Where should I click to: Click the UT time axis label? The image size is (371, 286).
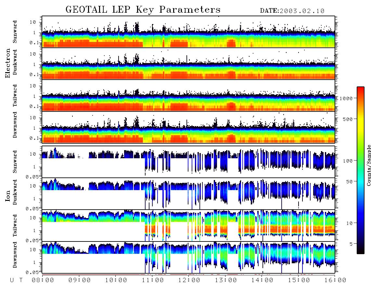(16, 280)
